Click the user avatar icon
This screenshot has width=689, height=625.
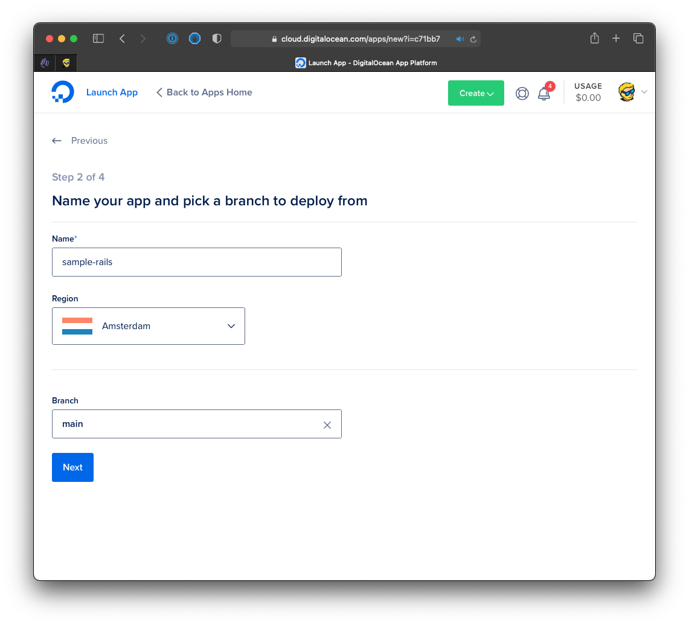pyautogui.click(x=627, y=92)
